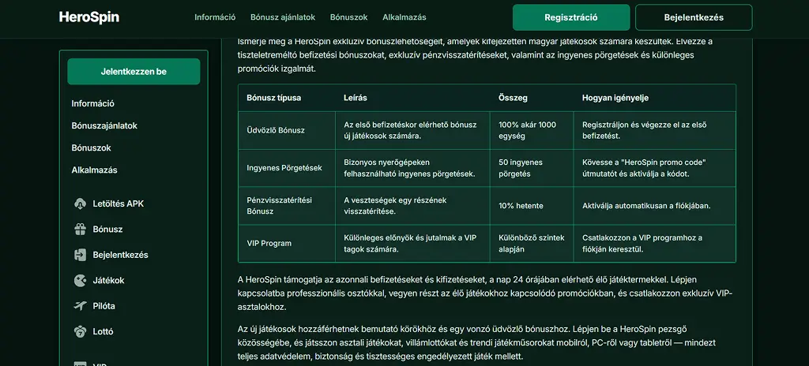This screenshot has width=809, height=366.
Task: Open the Játékok sidebar label
Action: click(108, 281)
